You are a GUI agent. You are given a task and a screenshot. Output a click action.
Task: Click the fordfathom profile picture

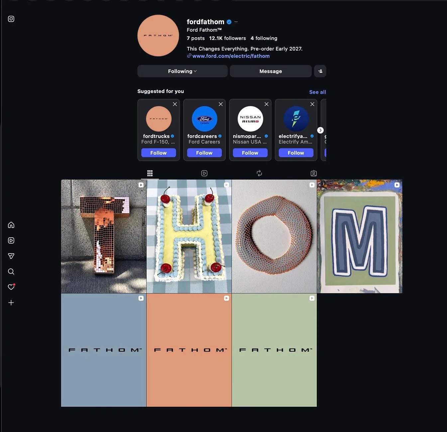[x=158, y=36]
